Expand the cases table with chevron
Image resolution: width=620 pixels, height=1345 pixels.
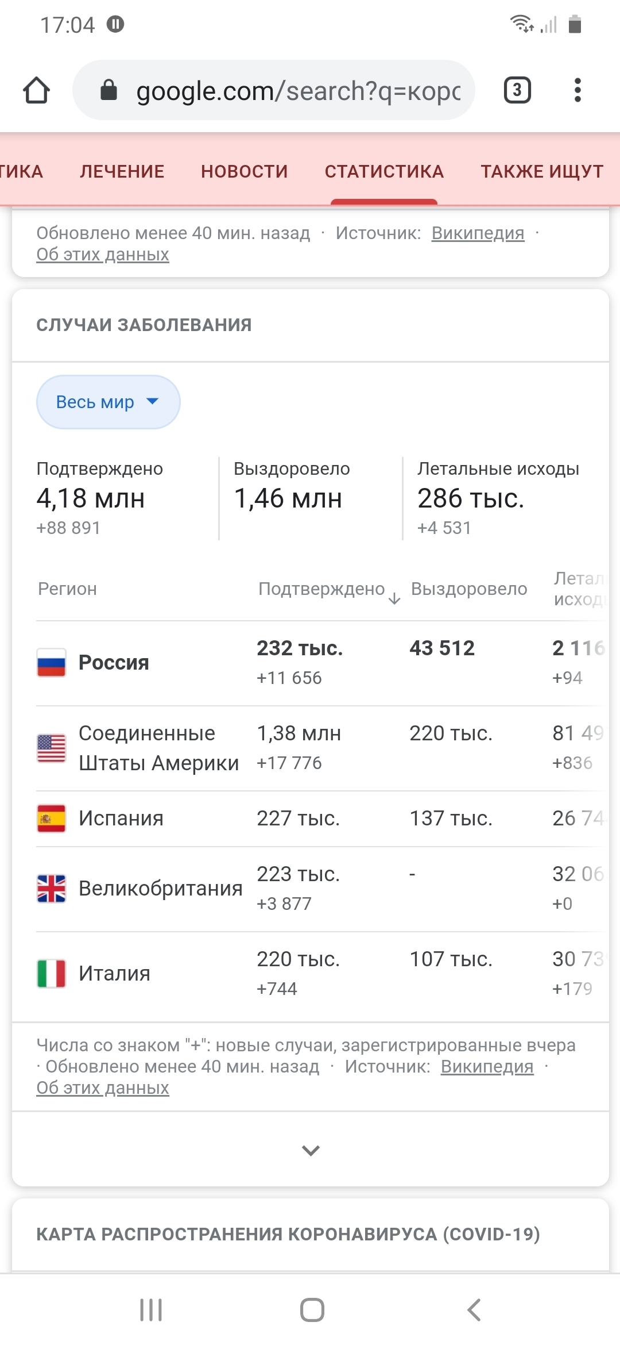click(311, 1150)
